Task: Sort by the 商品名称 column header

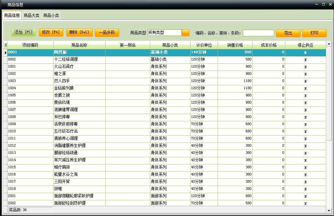Action: click(x=79, y=45)
